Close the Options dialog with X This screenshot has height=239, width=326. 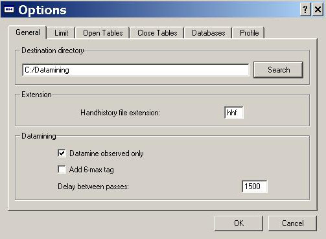click(318, 10)
